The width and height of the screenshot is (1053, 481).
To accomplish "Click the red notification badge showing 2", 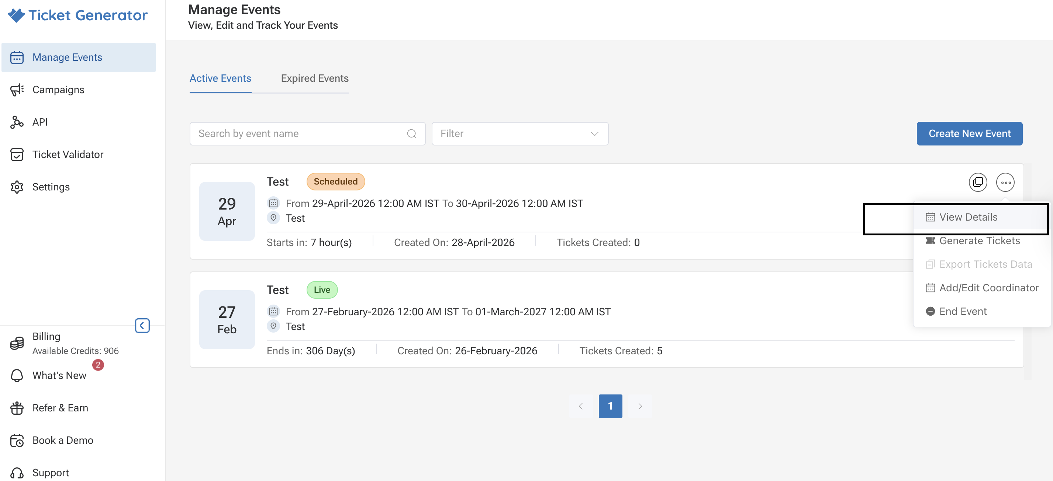I will coord(98,365).
